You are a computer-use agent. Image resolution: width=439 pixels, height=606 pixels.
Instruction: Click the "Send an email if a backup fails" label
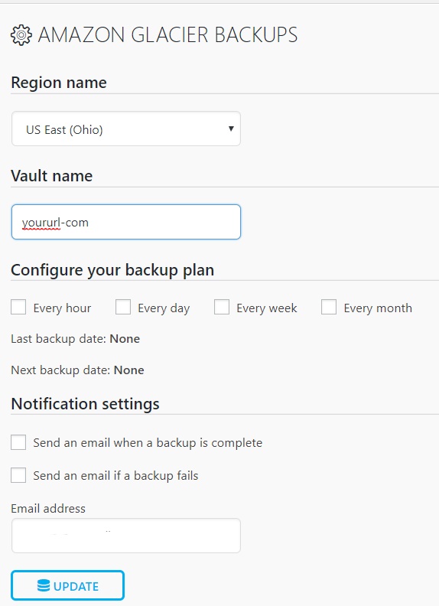[x=115, y=476]
